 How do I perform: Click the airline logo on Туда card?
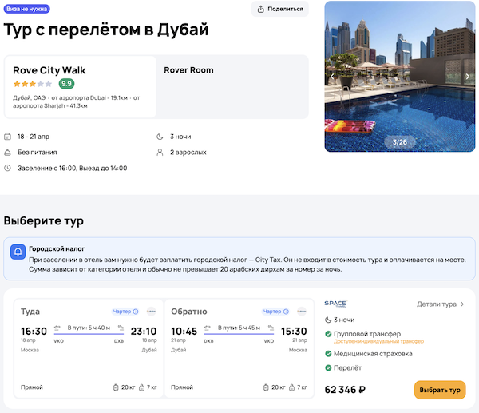click(x=151, y=312)
